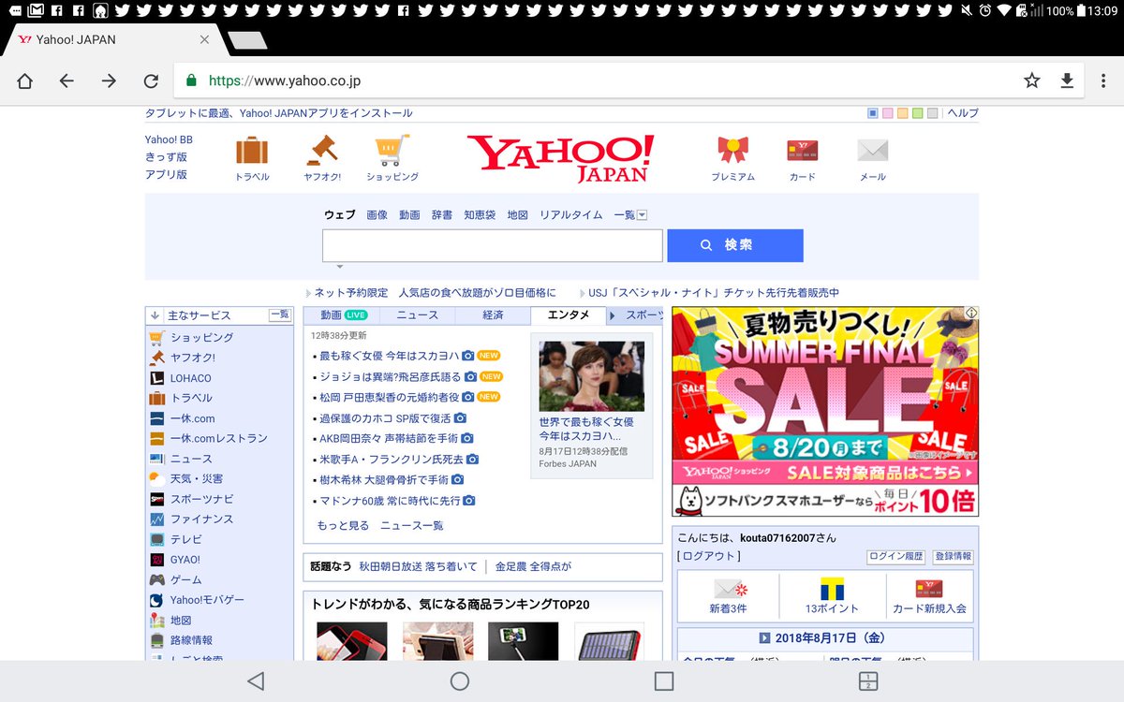This screenshot has height=702, width=1124.
Task: Advance news tabs with the right arrow
Action: (613, 315)
